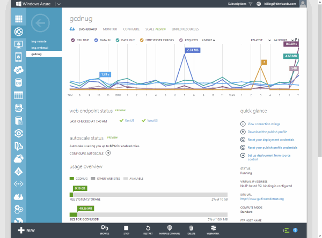The height and width of the screenshot is (238, 322).
Task: Open Service Bus icon in sidebar
Action: click(x=18, y=146)
